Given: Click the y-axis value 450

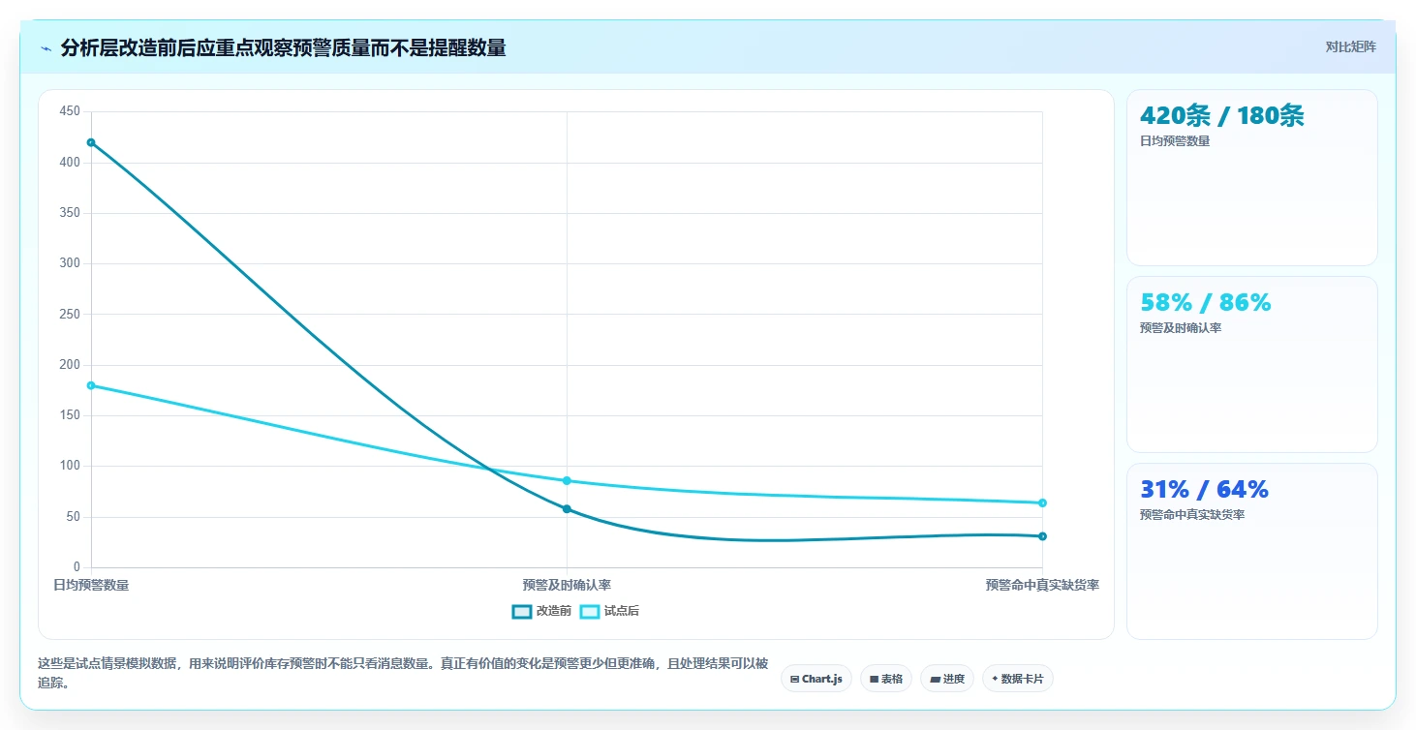Looking at the screenshot, I should click(70, 111).
